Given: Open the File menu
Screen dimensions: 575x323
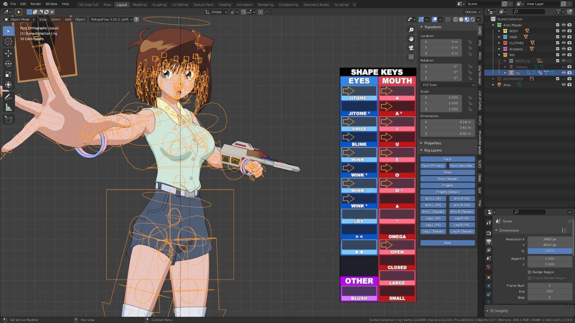Looking at the screenshot, I should tap(13, 4).
